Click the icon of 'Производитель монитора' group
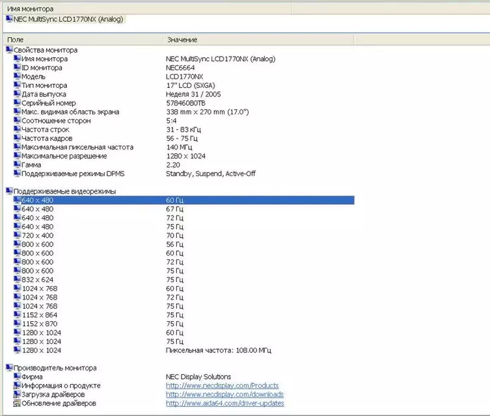Image resolution: width=490 pixels, height=416 pixels. 9,368
